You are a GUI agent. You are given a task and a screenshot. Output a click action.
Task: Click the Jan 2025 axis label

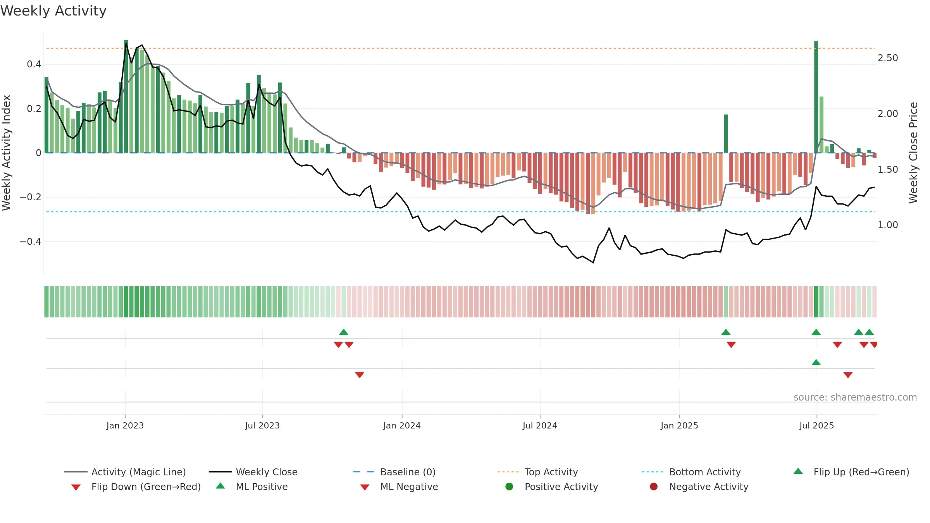(x=679, y=425)
